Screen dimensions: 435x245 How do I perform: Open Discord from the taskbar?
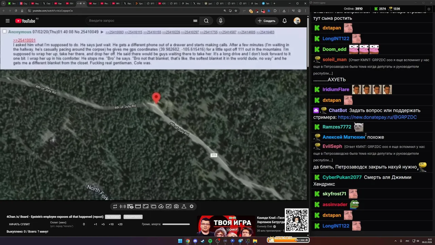[x=195, y=241]
